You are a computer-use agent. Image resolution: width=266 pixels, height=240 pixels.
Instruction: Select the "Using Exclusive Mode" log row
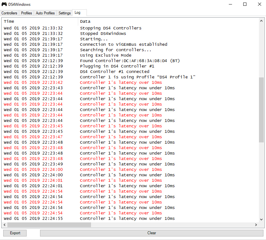pos(105,55)
